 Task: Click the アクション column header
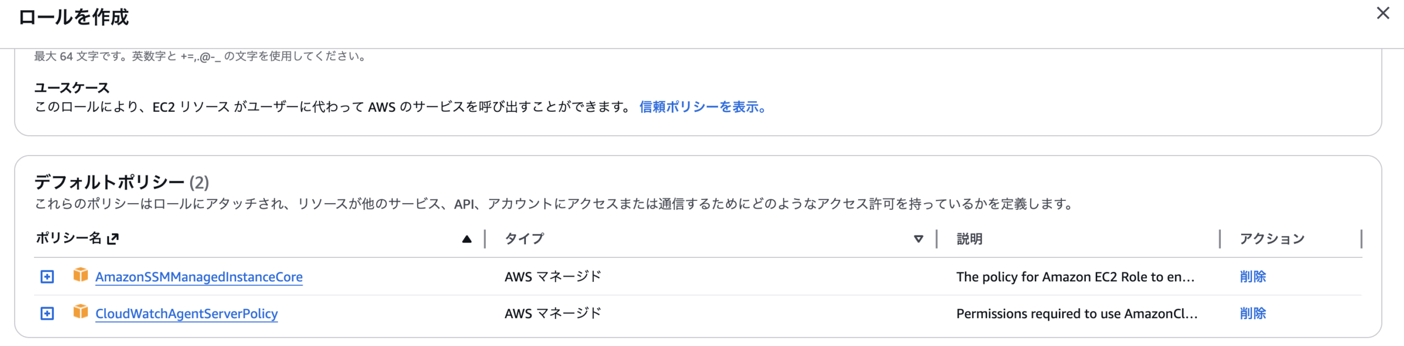click(1272, 239)
